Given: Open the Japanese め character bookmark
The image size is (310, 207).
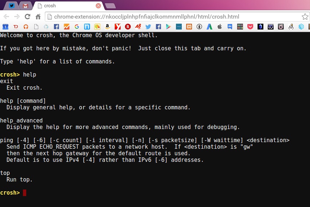Looking at the screenshot, I should tap(271, 27).
